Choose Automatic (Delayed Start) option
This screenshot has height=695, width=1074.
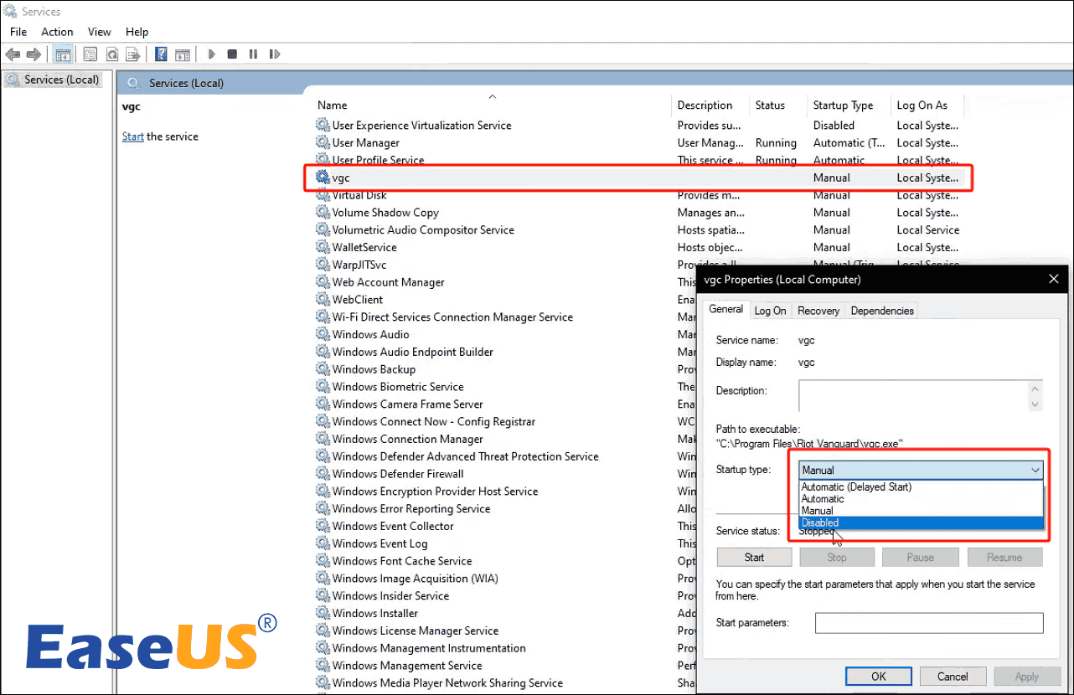(x=856, y=486)
